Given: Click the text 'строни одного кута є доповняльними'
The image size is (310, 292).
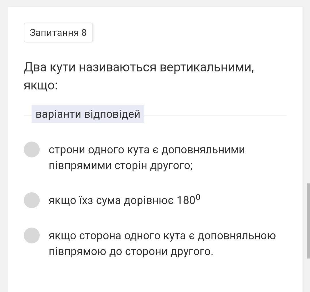Looking at the screenshot, I should pyautogui.click(x=147, y=150).
